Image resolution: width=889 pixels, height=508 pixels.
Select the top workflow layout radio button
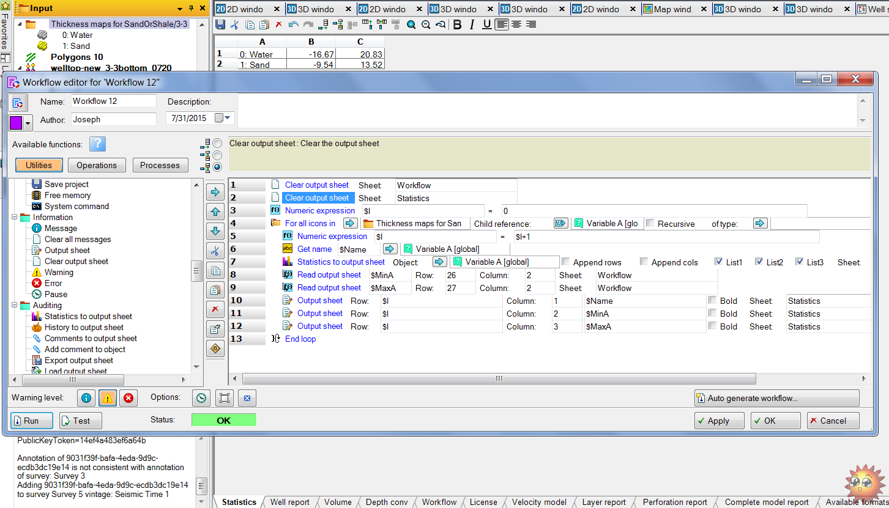[x=217, y=143]
